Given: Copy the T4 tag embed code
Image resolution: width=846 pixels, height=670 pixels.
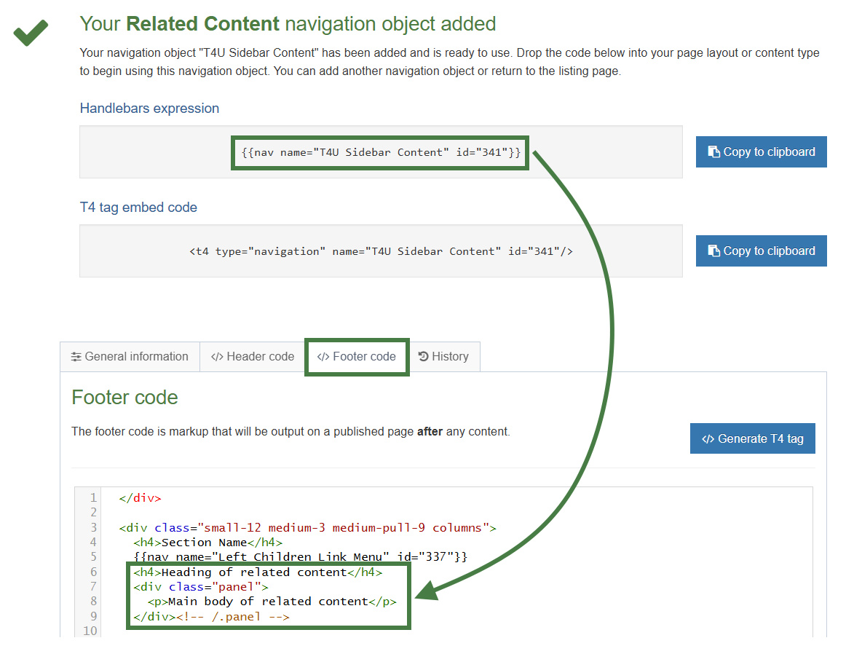Looking at the screenshot, I should [761, 251].
